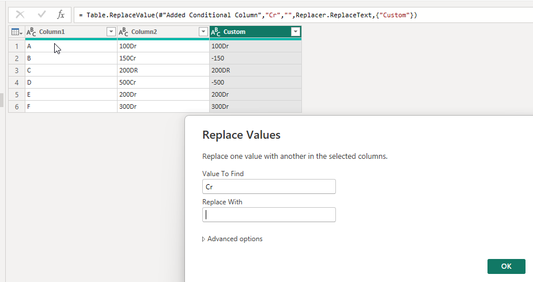
Task: Click the fx function icon
Action: [x=61, y=14]
